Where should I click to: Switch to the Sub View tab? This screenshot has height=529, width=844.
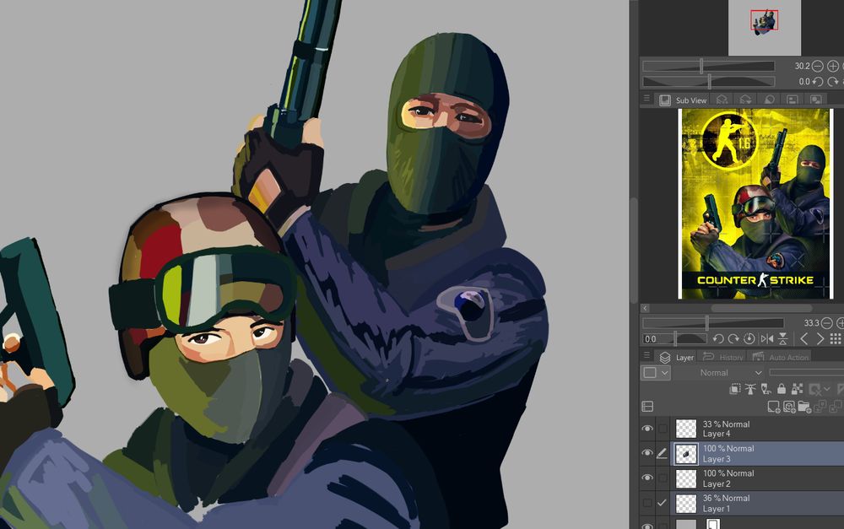(x=683, y=100)
